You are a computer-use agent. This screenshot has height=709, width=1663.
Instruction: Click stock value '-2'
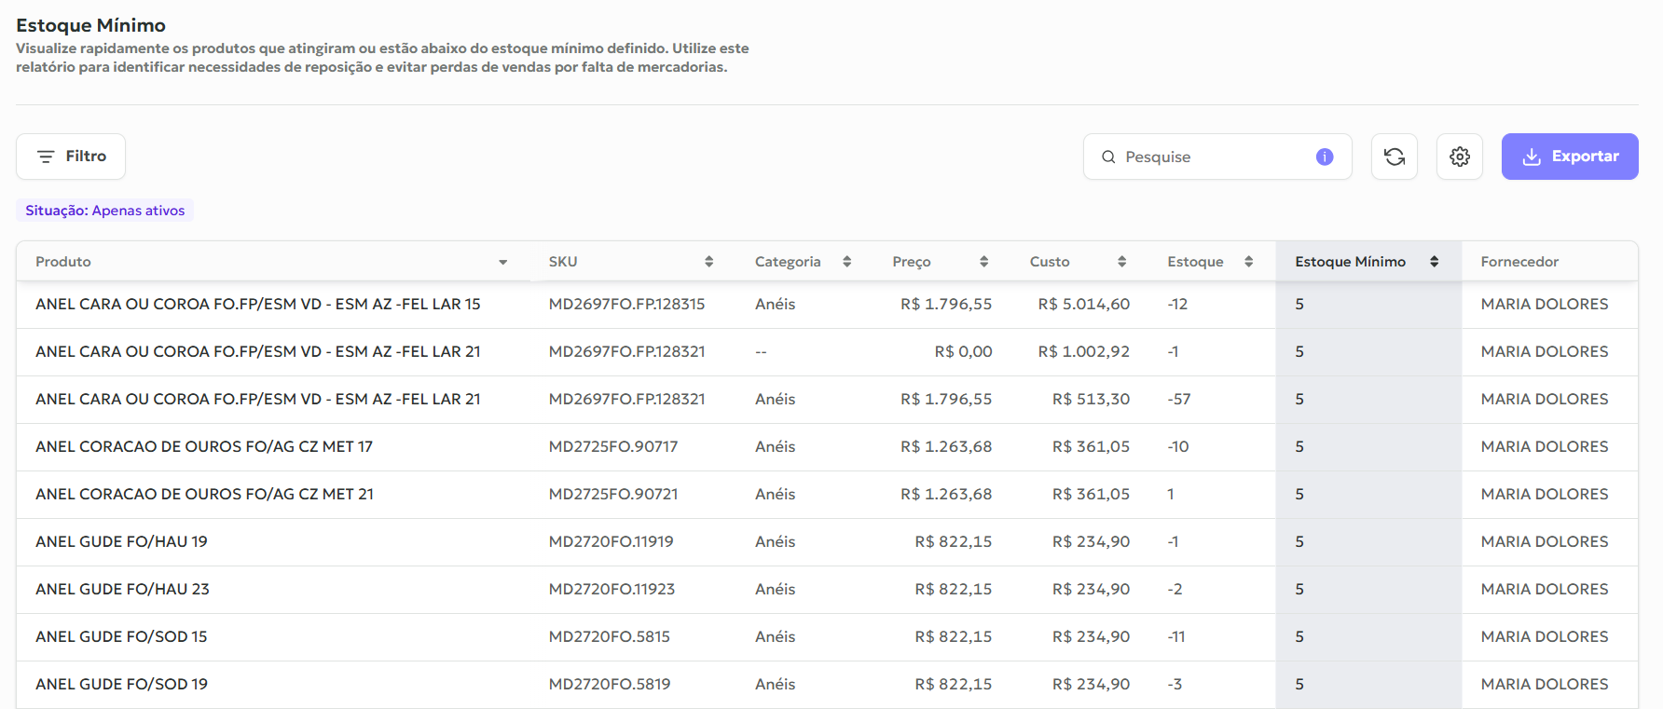(x=1175, y=589)
